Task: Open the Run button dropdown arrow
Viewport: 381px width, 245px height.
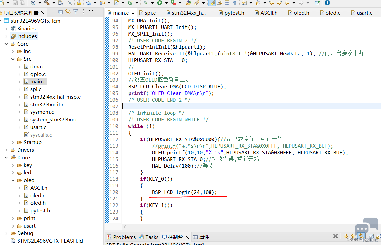Action: pyautogui.click(x=166, y=3)
